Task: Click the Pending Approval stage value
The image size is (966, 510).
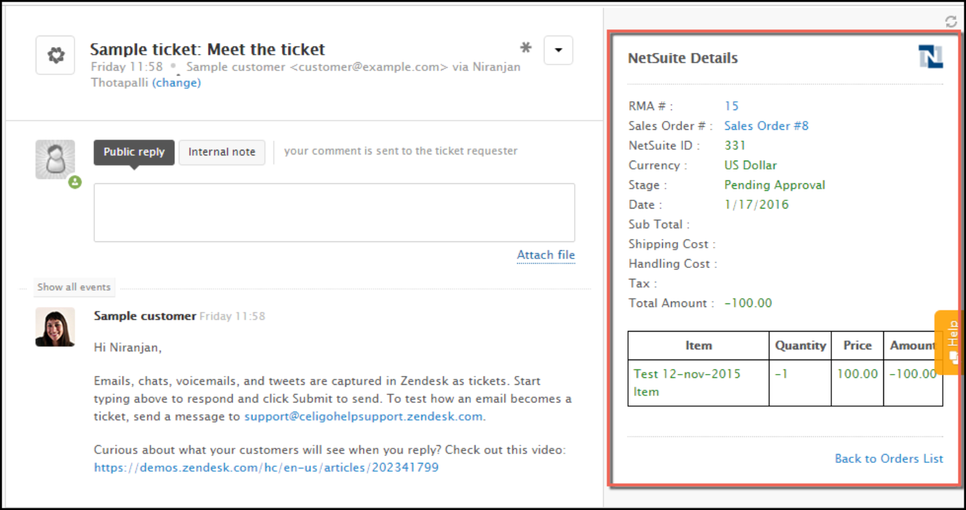Action: pyautogui.click(x=774, y=185)
